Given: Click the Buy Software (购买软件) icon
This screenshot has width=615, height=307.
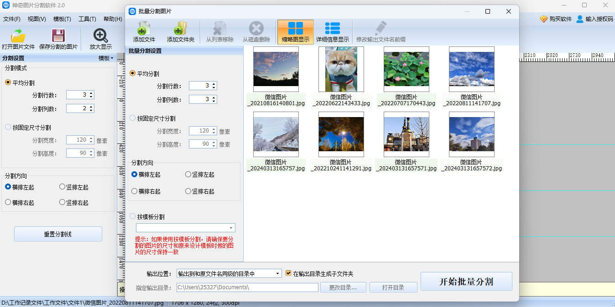Looking at the screenshot, I should coord(544,19).
